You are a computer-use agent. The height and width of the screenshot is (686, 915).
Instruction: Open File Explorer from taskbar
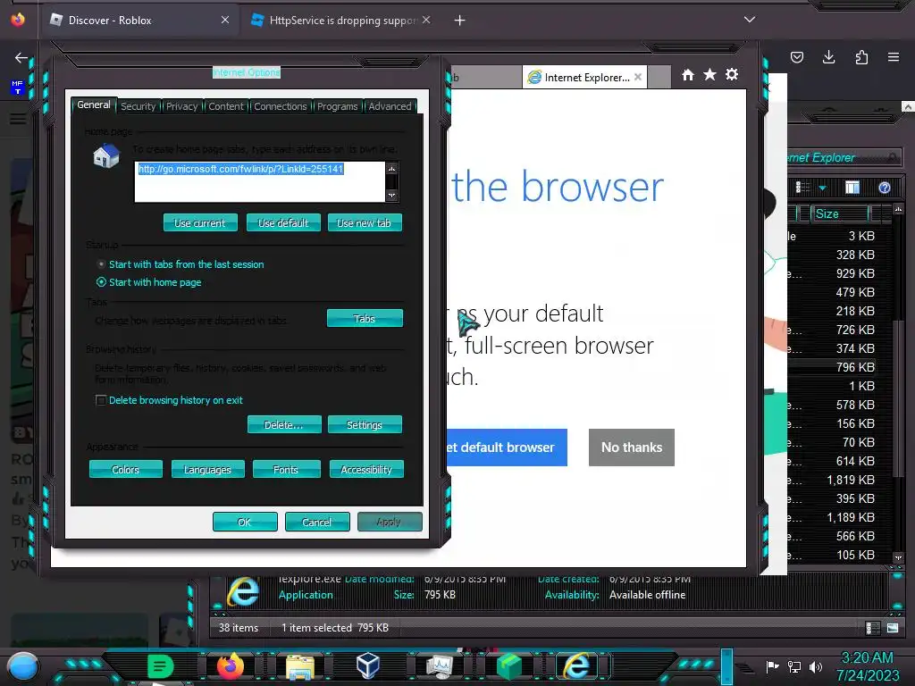coord(300,666)
